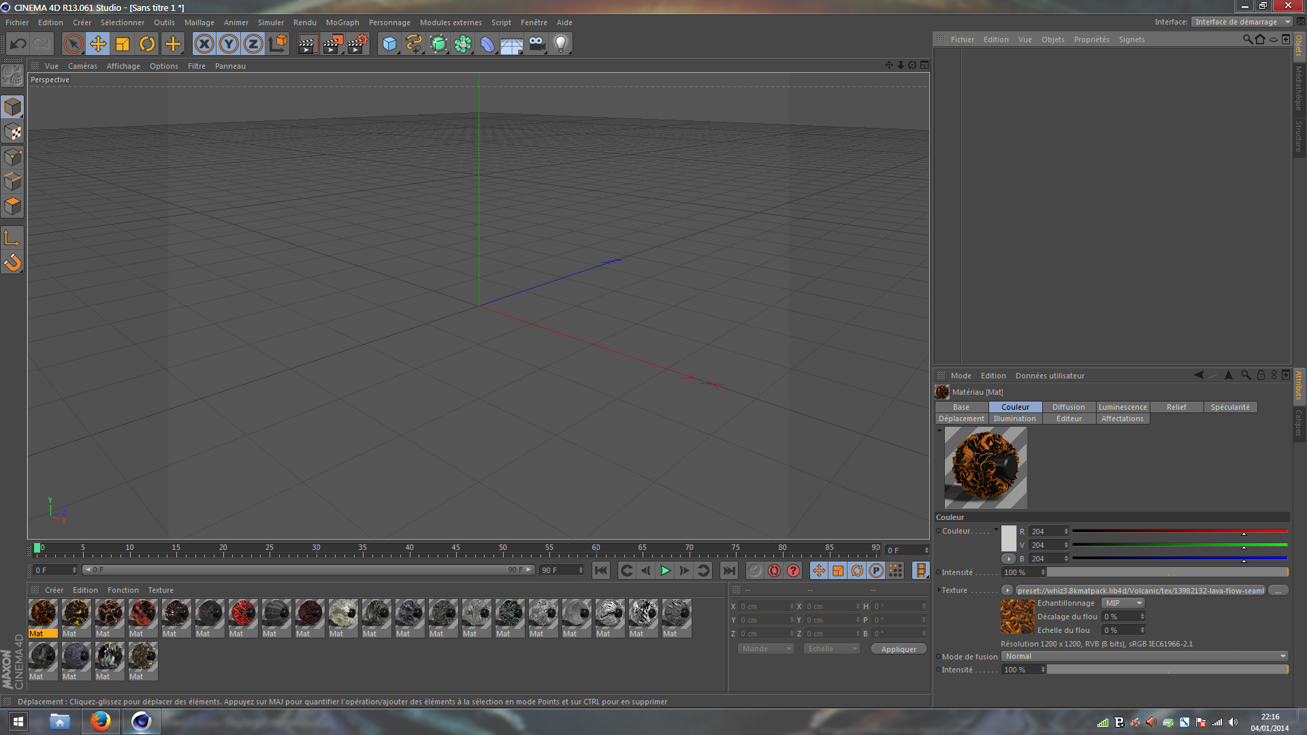Select the Scale tool in the top toolbar
Screen dimensions: 1307x735
coord(123,44)
